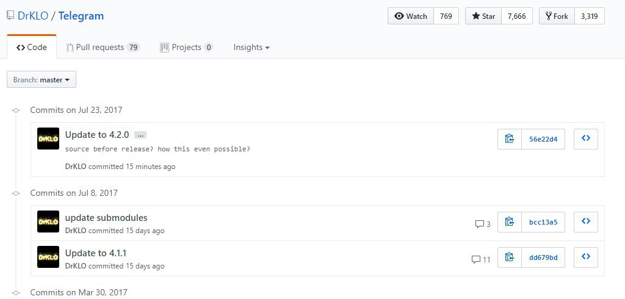Open the Projects tab

[x=186, y=47]
